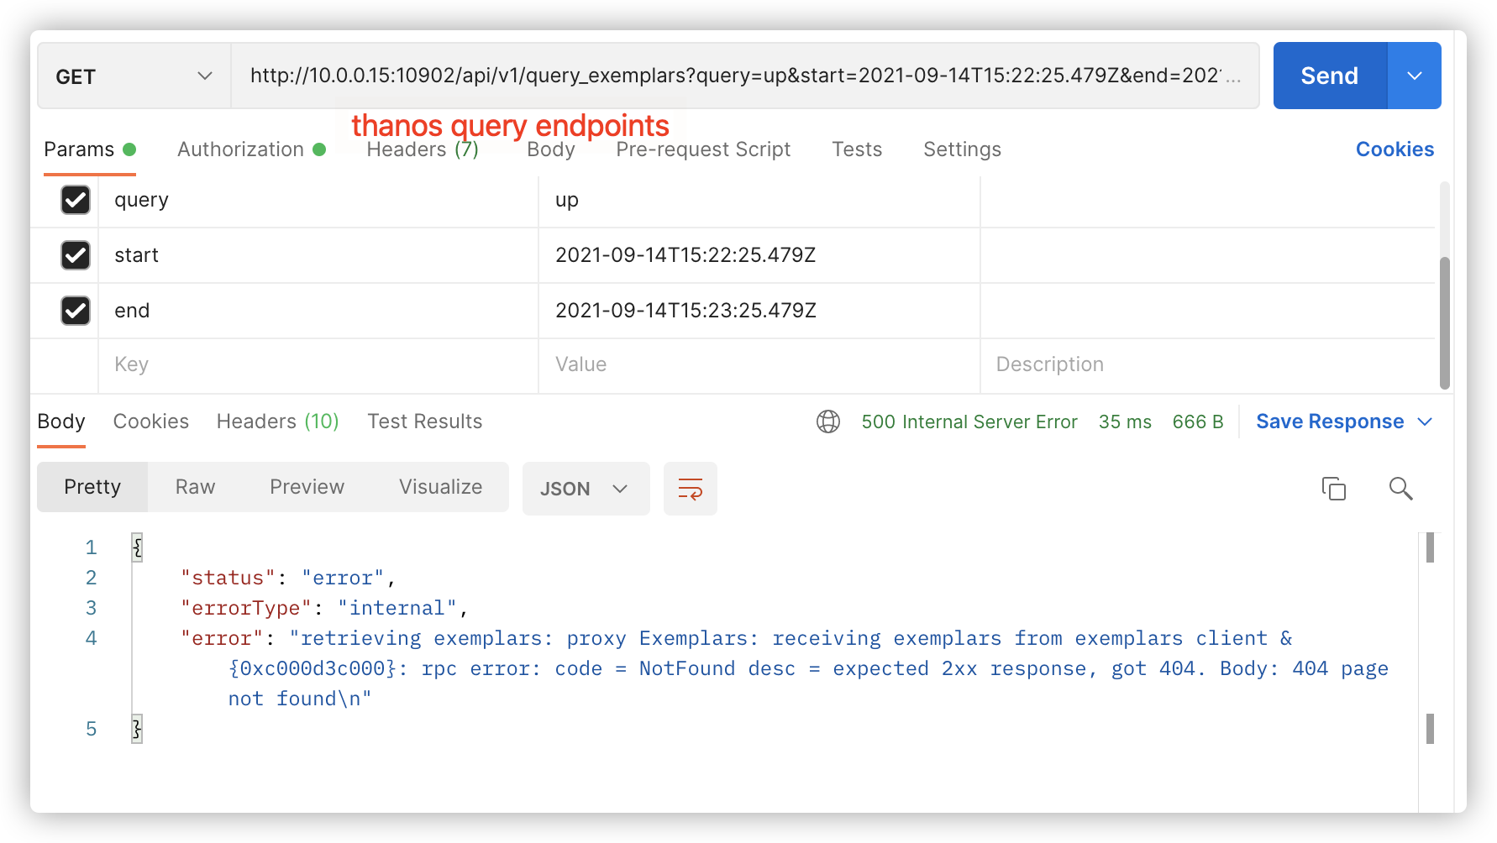Select the Raw response view
1497x843 pixels.
[x=194, y=487]
